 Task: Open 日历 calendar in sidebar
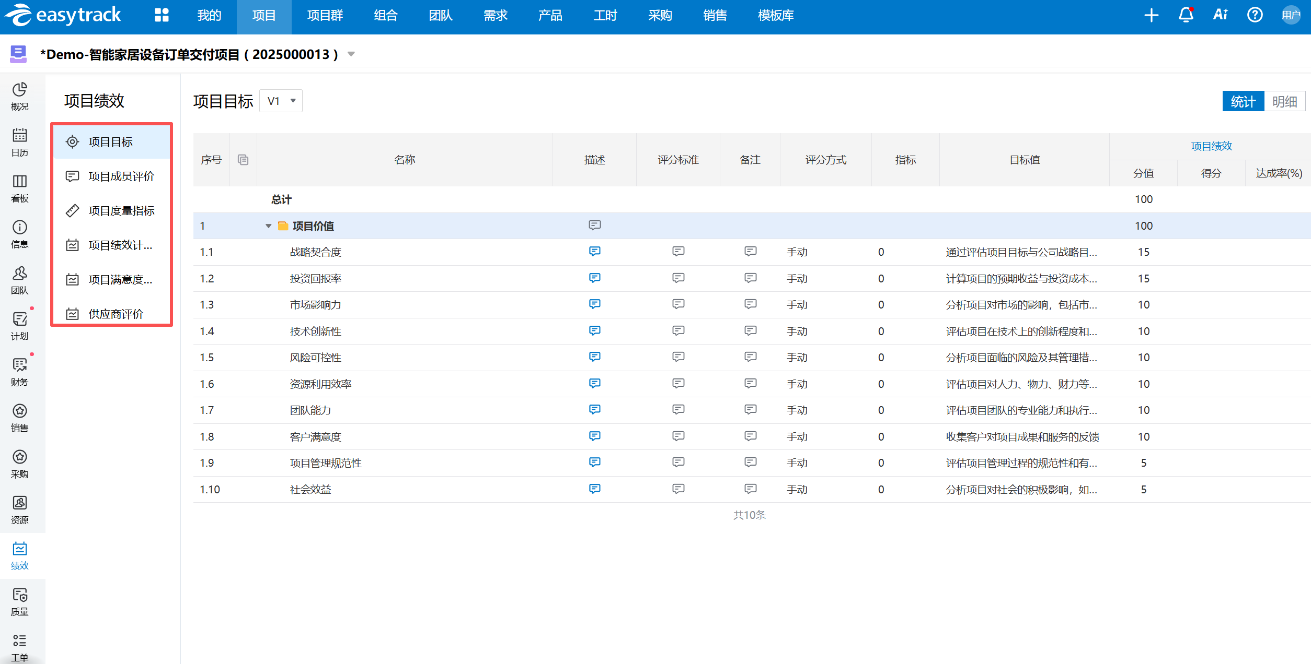click(20, 143)
